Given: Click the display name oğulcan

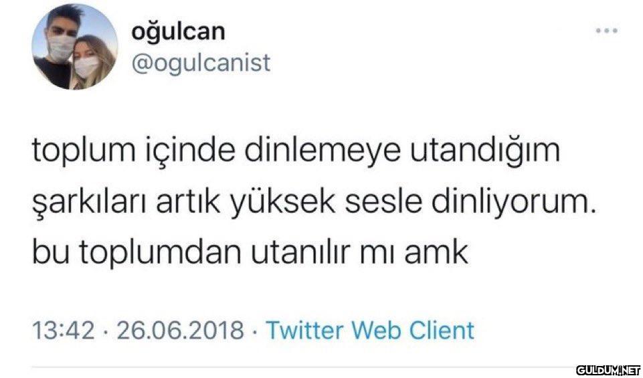Looking at the screenshot, I should click(178, 32).
